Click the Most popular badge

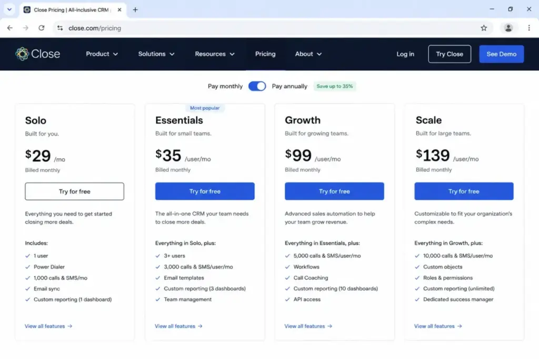pos(205,108)
